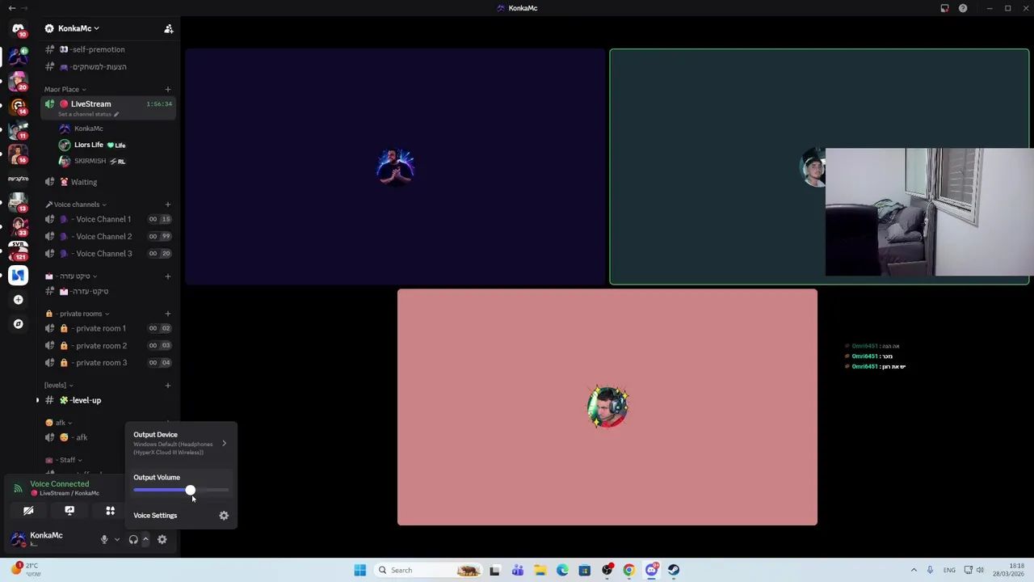Open Discord help icon in title bar
The width and height of the screenshot is (1034, 582).
click(x=963, y=8)
